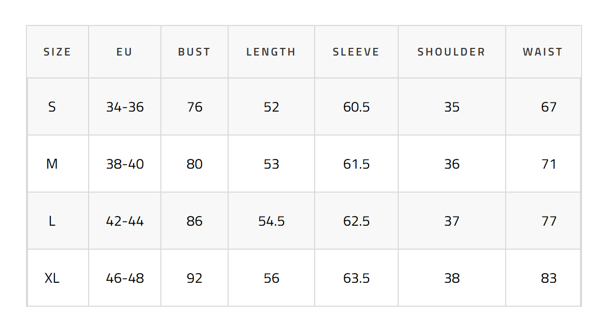Click the waist value 83 cell
This screenshot has width=609, height=322.
pos(549,278)
